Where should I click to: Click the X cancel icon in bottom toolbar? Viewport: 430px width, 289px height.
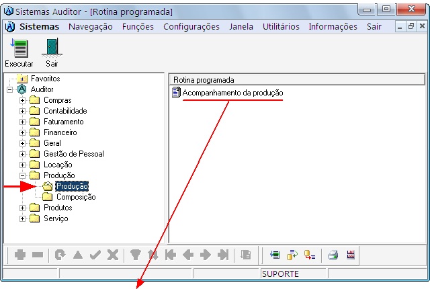113,255
